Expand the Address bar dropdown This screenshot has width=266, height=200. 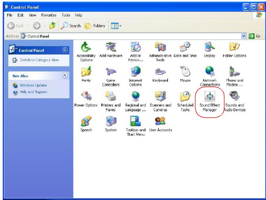click(243, 36)
